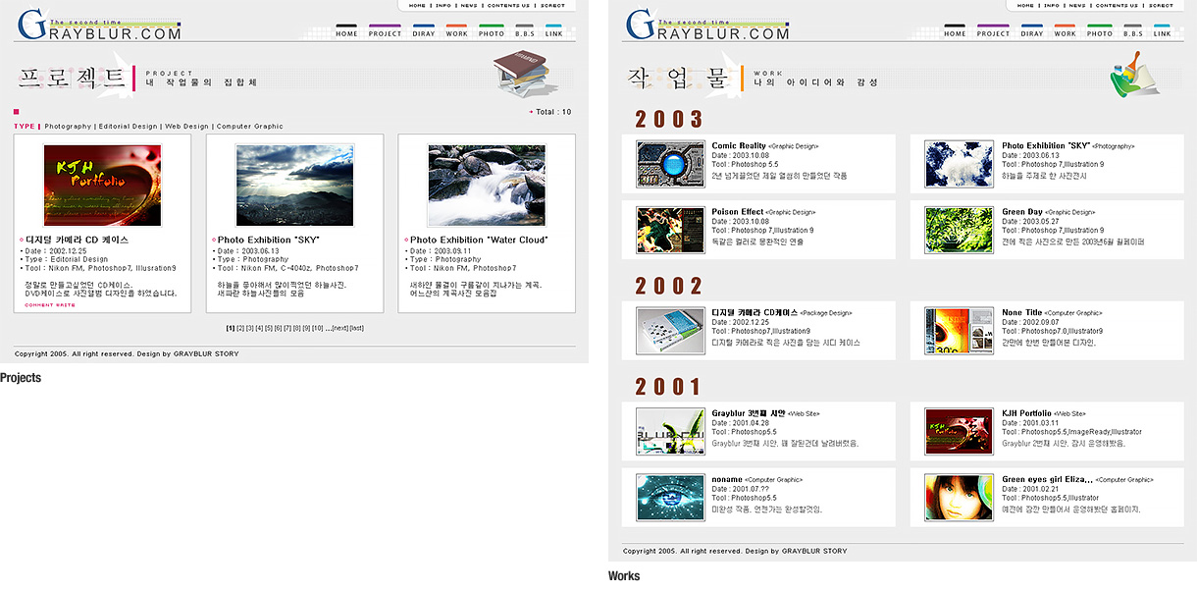Filter projects by Computer Graphic type
Screen dimensions: 1197x591
tap(249, 127)
